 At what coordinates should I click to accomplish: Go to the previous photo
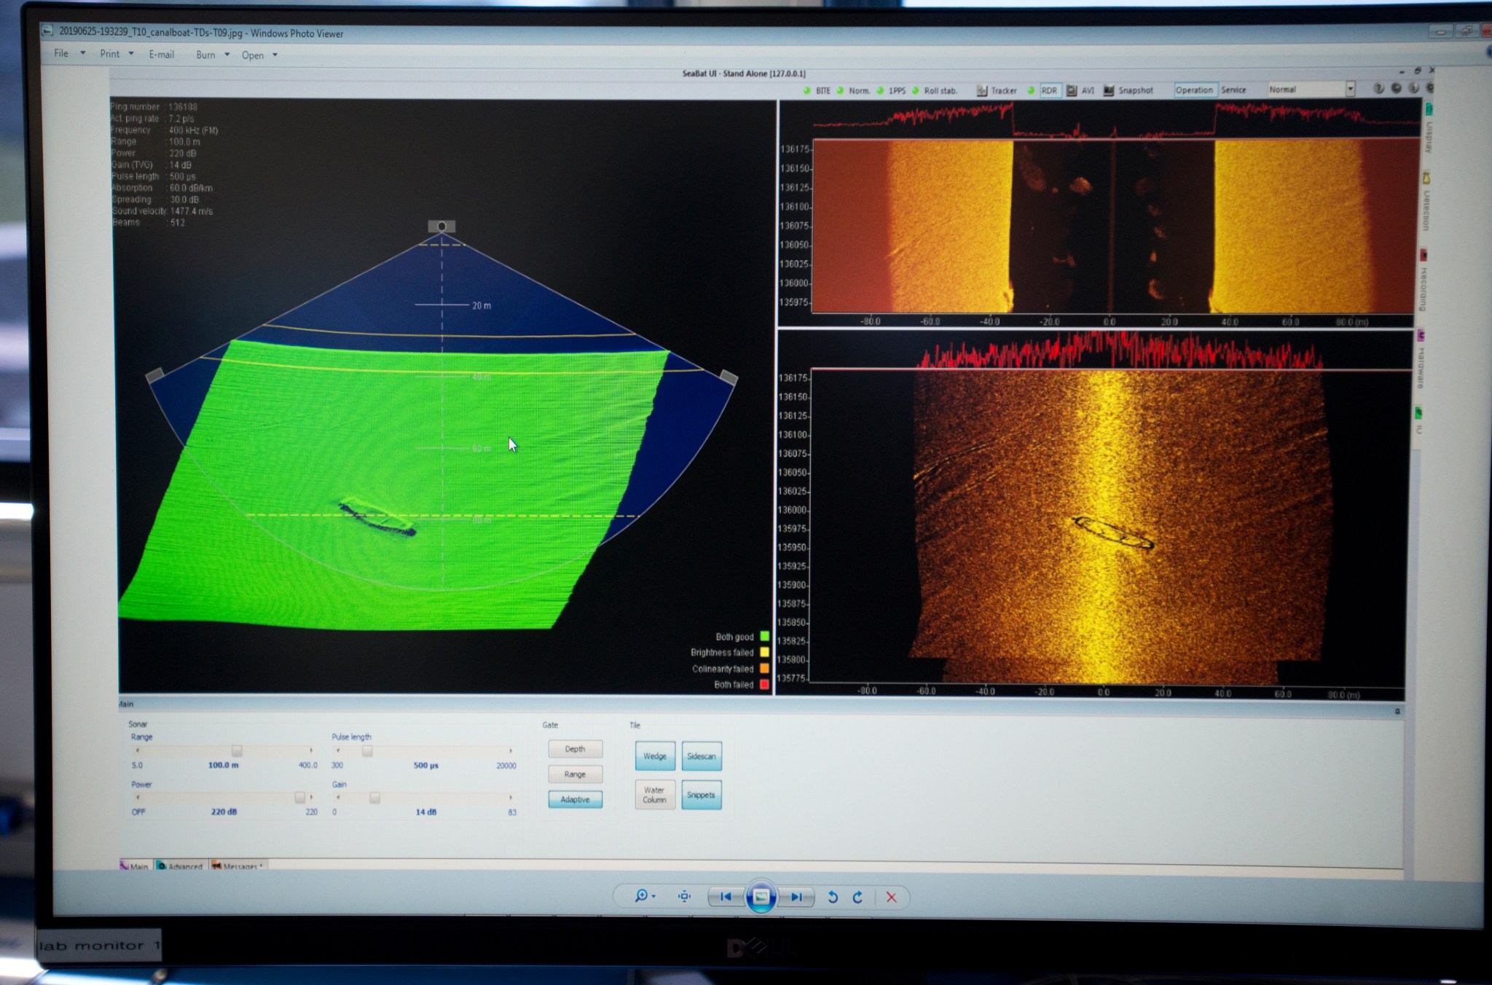point(726,897)
